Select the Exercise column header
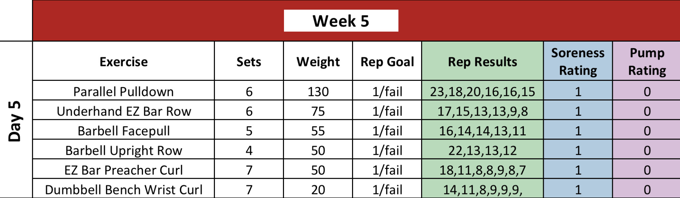This screenshot has width=680, height=198. pyautogui.click(x=123, y=62)
